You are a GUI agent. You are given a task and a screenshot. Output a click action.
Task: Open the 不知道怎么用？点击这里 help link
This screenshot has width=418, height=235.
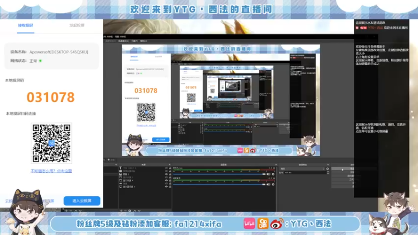click(51, 171)
